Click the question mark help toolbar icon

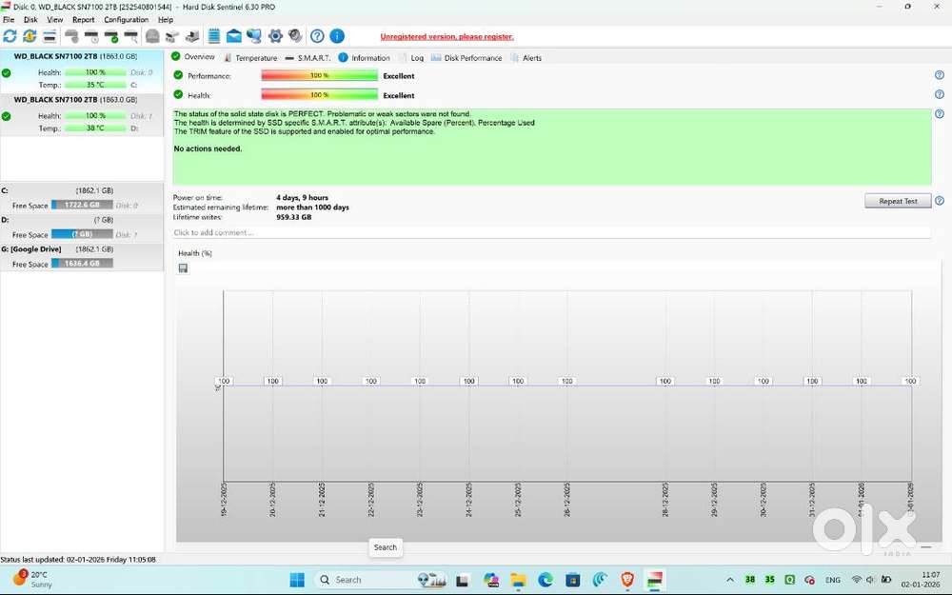coord(317,36)
